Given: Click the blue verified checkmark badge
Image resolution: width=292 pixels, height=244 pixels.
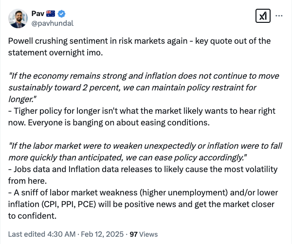Looking at the screenshot, I should point(63,13).
